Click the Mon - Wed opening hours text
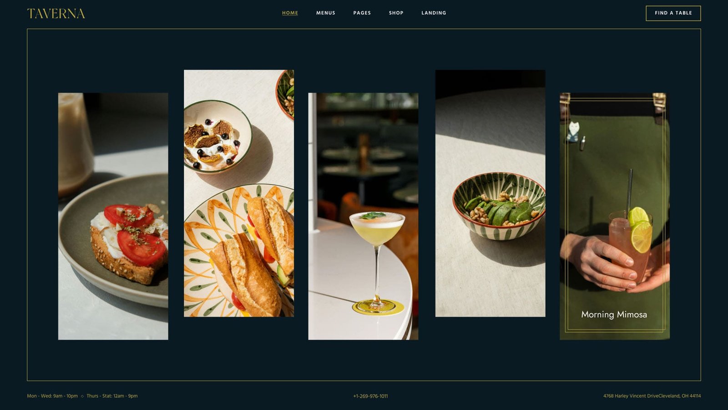 tap(52, 396)
